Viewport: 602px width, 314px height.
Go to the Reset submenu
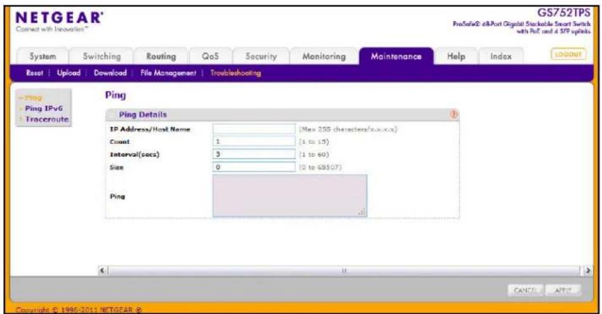pyautogui.click(x=34, y=73)
